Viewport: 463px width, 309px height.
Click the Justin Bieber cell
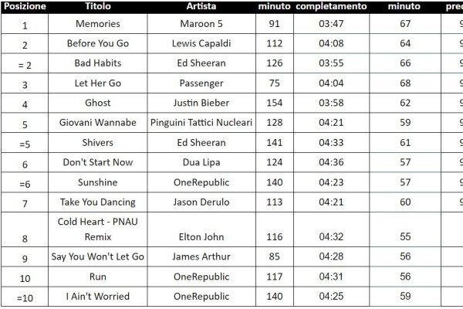click(x=201, y=103)
